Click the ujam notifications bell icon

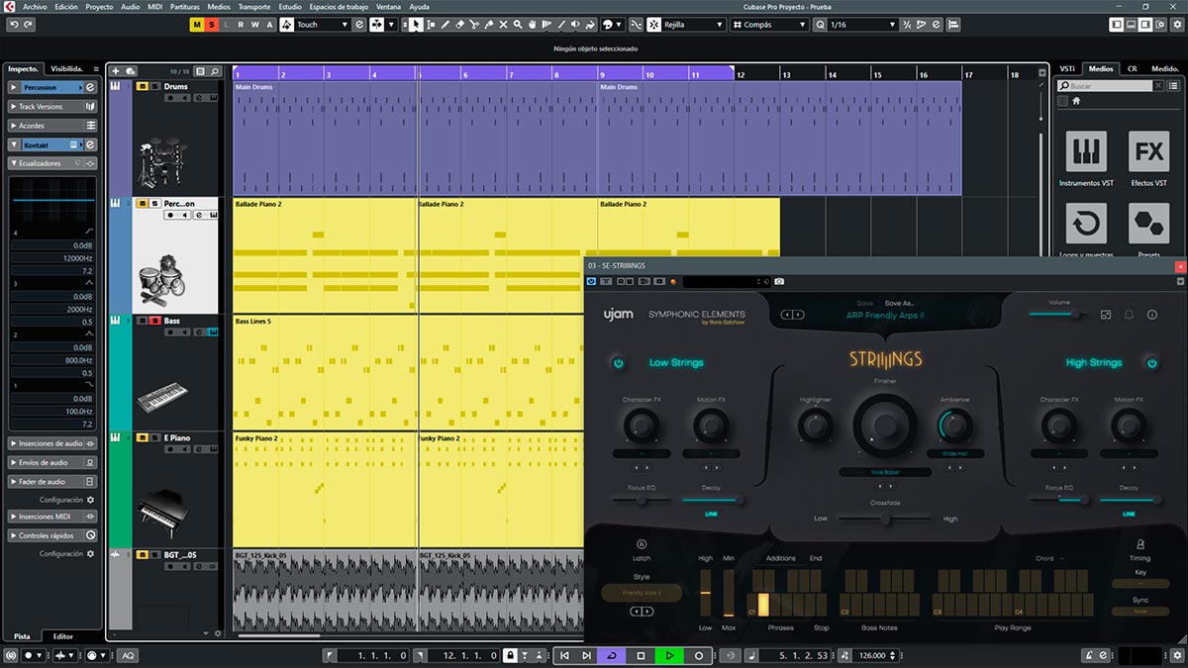click(x=1129, y=315)
